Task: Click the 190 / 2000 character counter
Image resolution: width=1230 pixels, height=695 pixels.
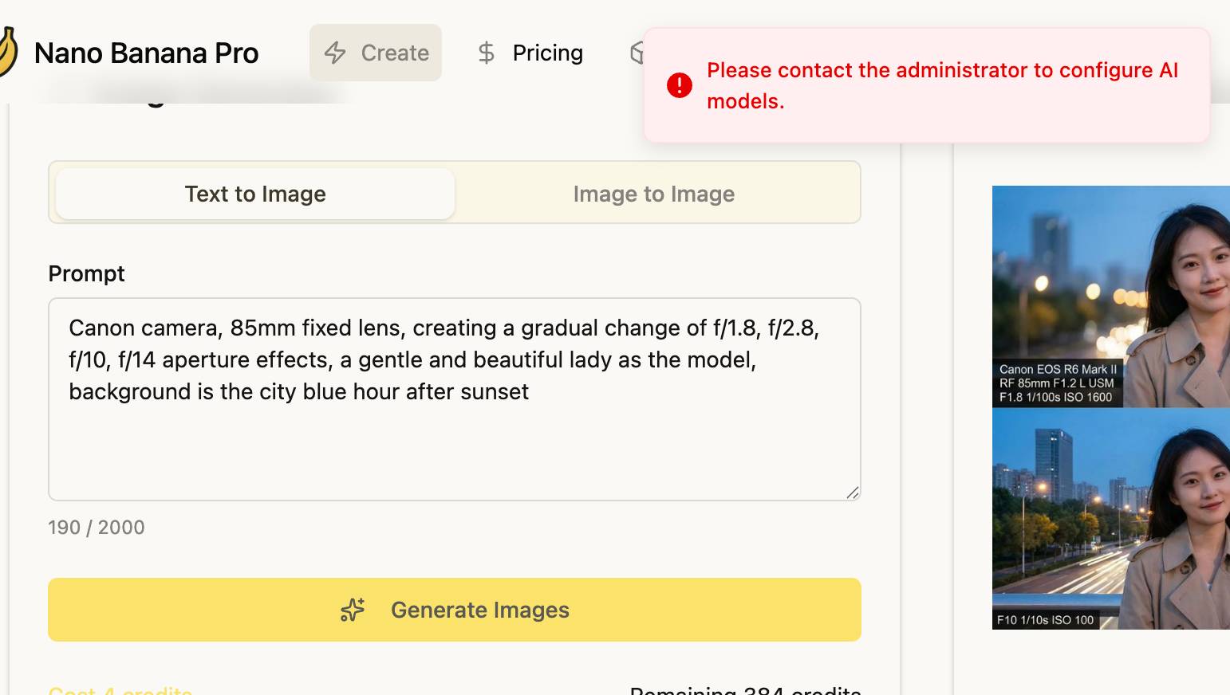Action: 97,528
